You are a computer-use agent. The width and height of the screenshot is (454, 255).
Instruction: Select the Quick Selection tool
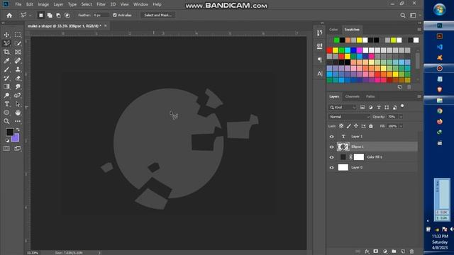[x=18, y=43]
